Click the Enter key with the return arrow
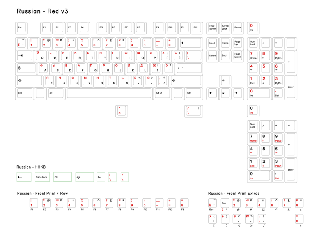 coord(189,69)
